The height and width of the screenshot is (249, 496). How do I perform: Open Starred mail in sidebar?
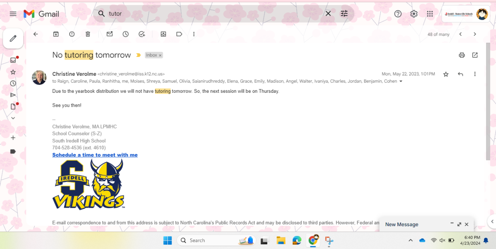[13, 72]
